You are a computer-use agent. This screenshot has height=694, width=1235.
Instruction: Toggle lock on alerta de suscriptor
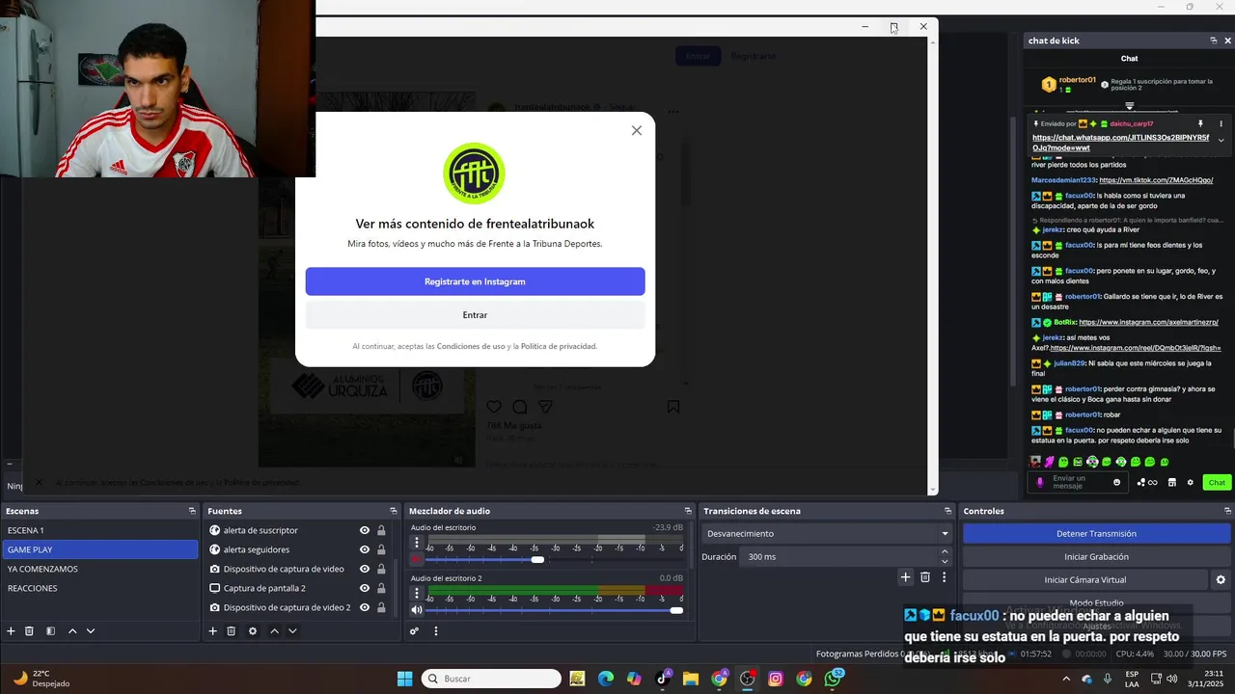pyautogui.click(x=381, y=530)
